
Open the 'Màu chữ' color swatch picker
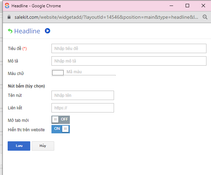point(58,73)
